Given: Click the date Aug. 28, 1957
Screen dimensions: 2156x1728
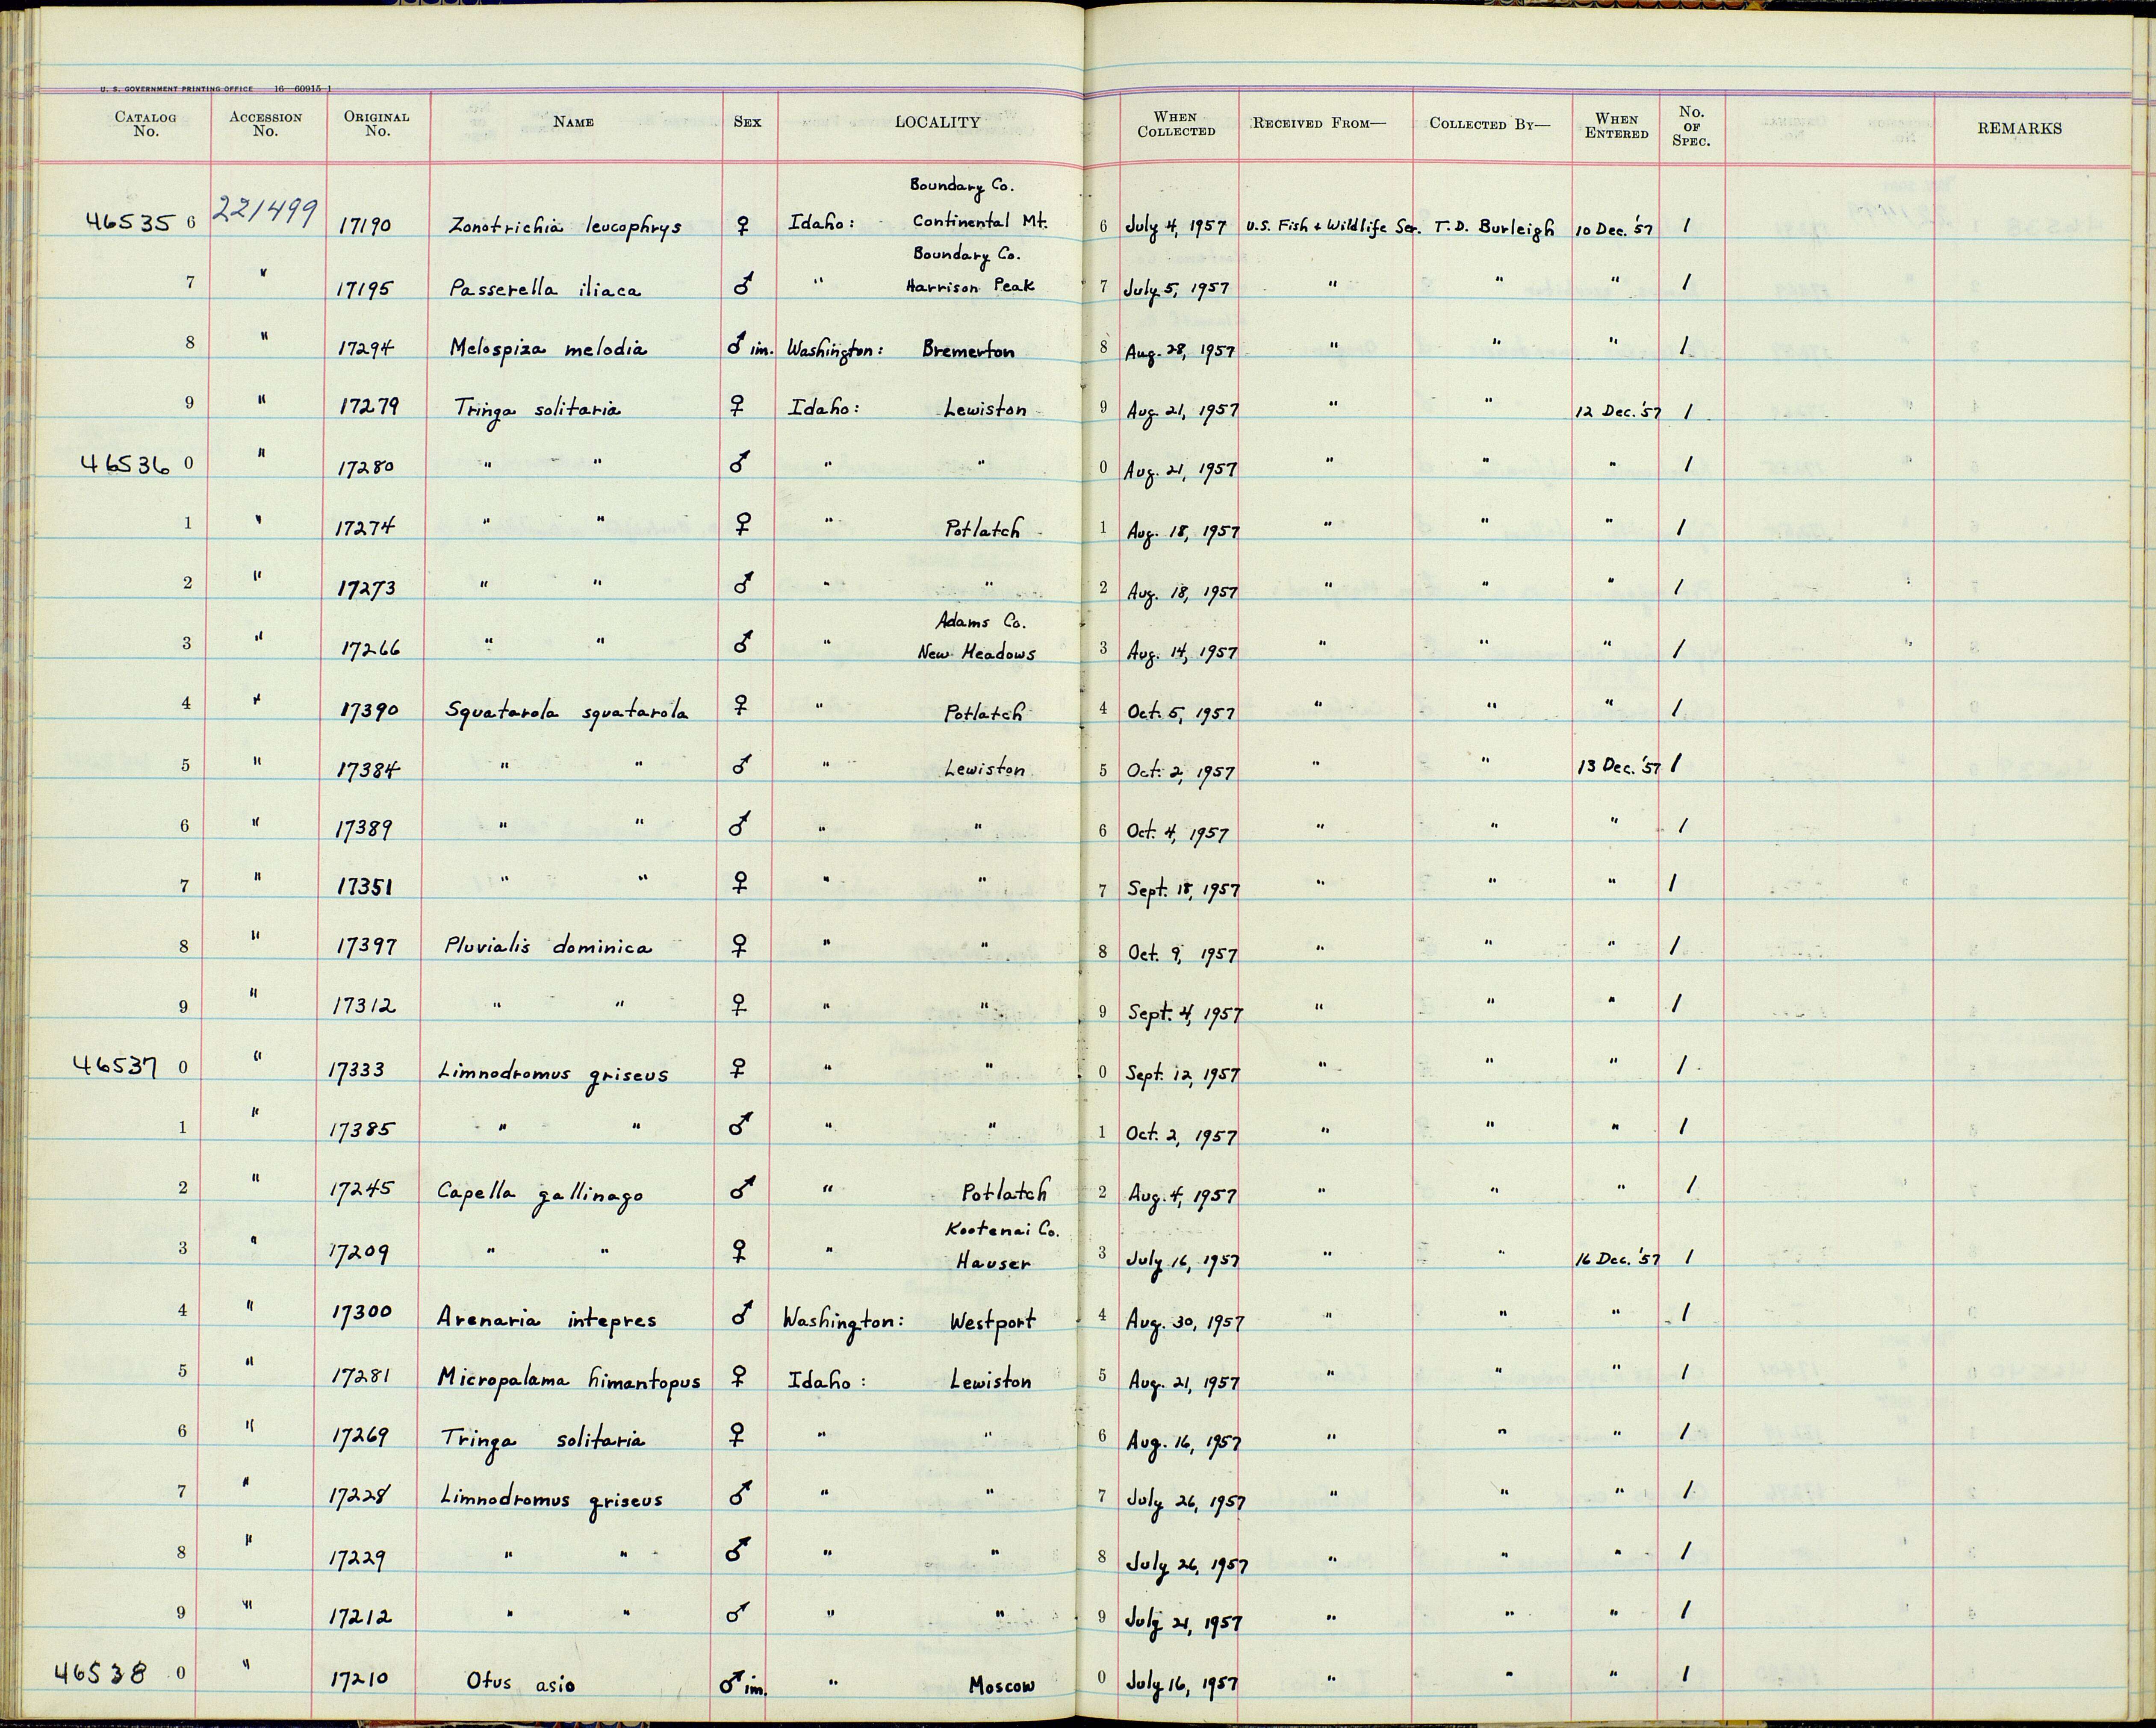Looking at the screenshot, I should coord(1180,352).
